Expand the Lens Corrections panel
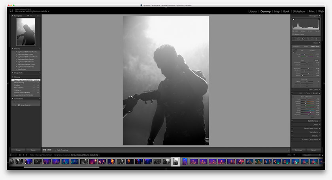The width and height of the screenshot is (332, 180). coord(309,128)
